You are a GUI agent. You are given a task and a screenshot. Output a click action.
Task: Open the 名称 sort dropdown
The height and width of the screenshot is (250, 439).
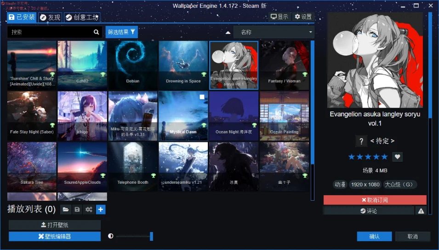274,32
